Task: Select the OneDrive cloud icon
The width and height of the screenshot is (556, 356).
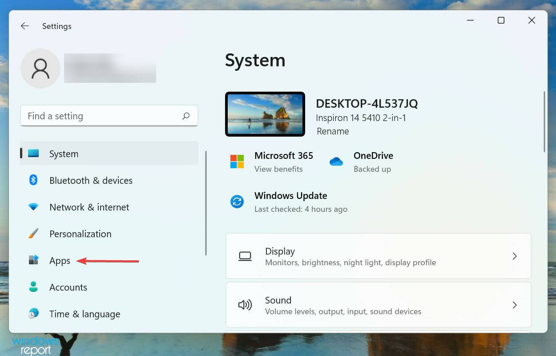Action: point(336,162)
